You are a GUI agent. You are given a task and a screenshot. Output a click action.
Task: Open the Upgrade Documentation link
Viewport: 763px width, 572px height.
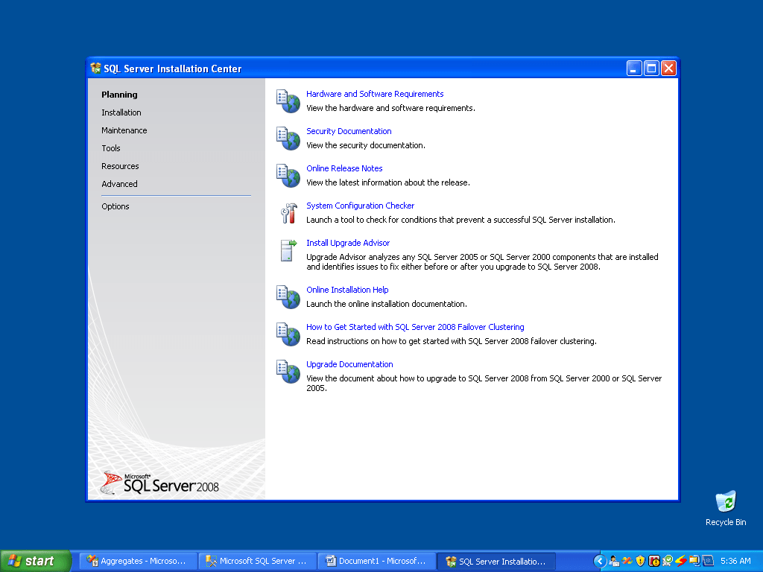pyautogui.click(x=349, y=364)
